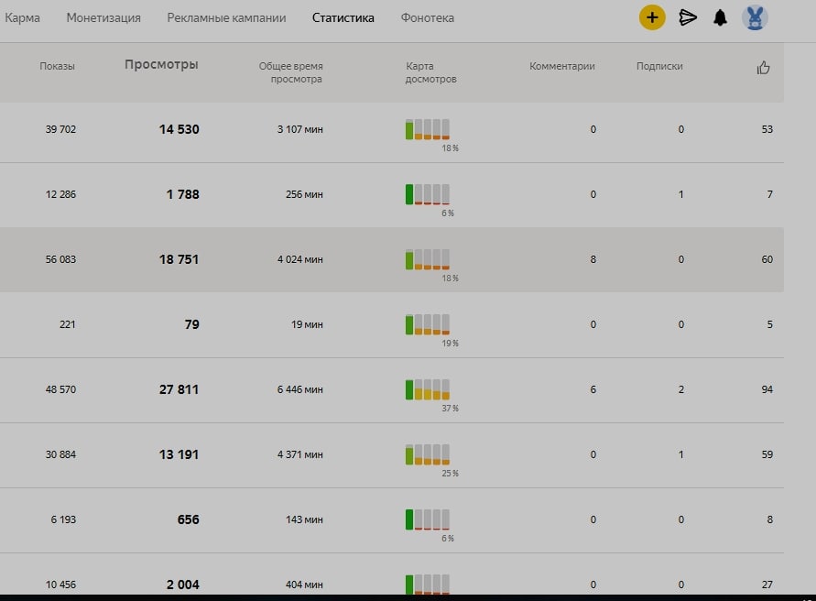
Task: Open the Карма tab
Action: tap(22, 17)
